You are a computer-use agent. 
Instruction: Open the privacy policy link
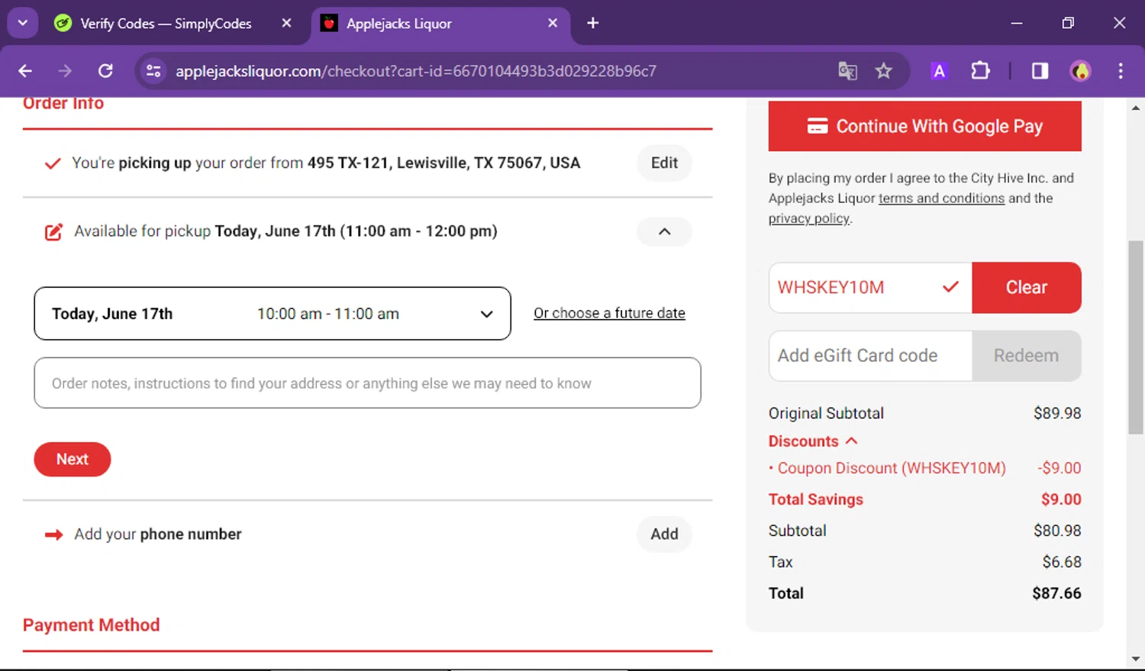point(809,218)
